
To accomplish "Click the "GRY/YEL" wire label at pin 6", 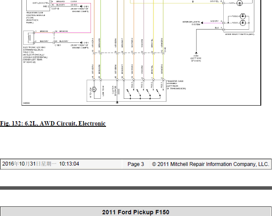I will [214, 1].
